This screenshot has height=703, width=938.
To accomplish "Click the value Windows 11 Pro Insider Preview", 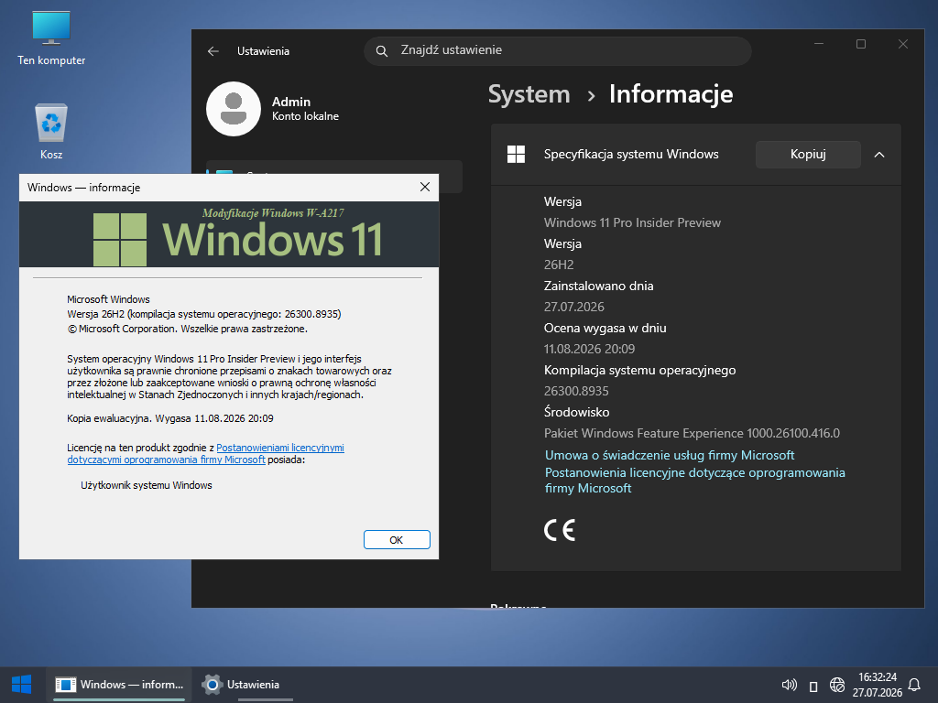I will 632,223.
